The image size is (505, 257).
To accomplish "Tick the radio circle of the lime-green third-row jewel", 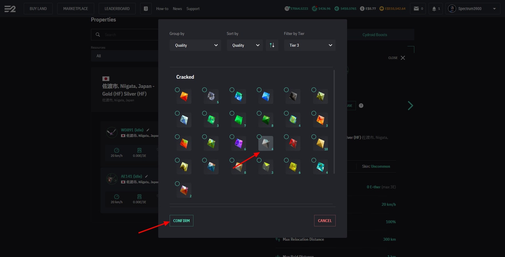I will click(x=204, y=137).
